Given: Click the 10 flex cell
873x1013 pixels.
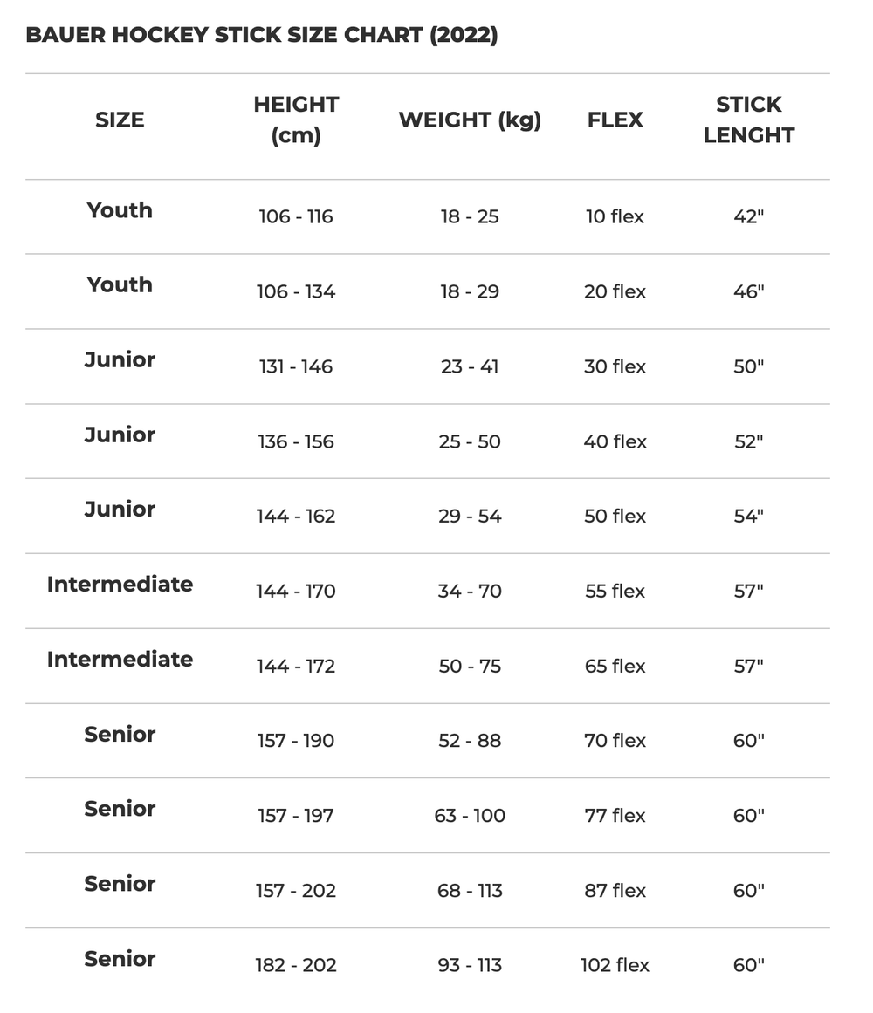Looking at the screenshot, I should (615, 216).
